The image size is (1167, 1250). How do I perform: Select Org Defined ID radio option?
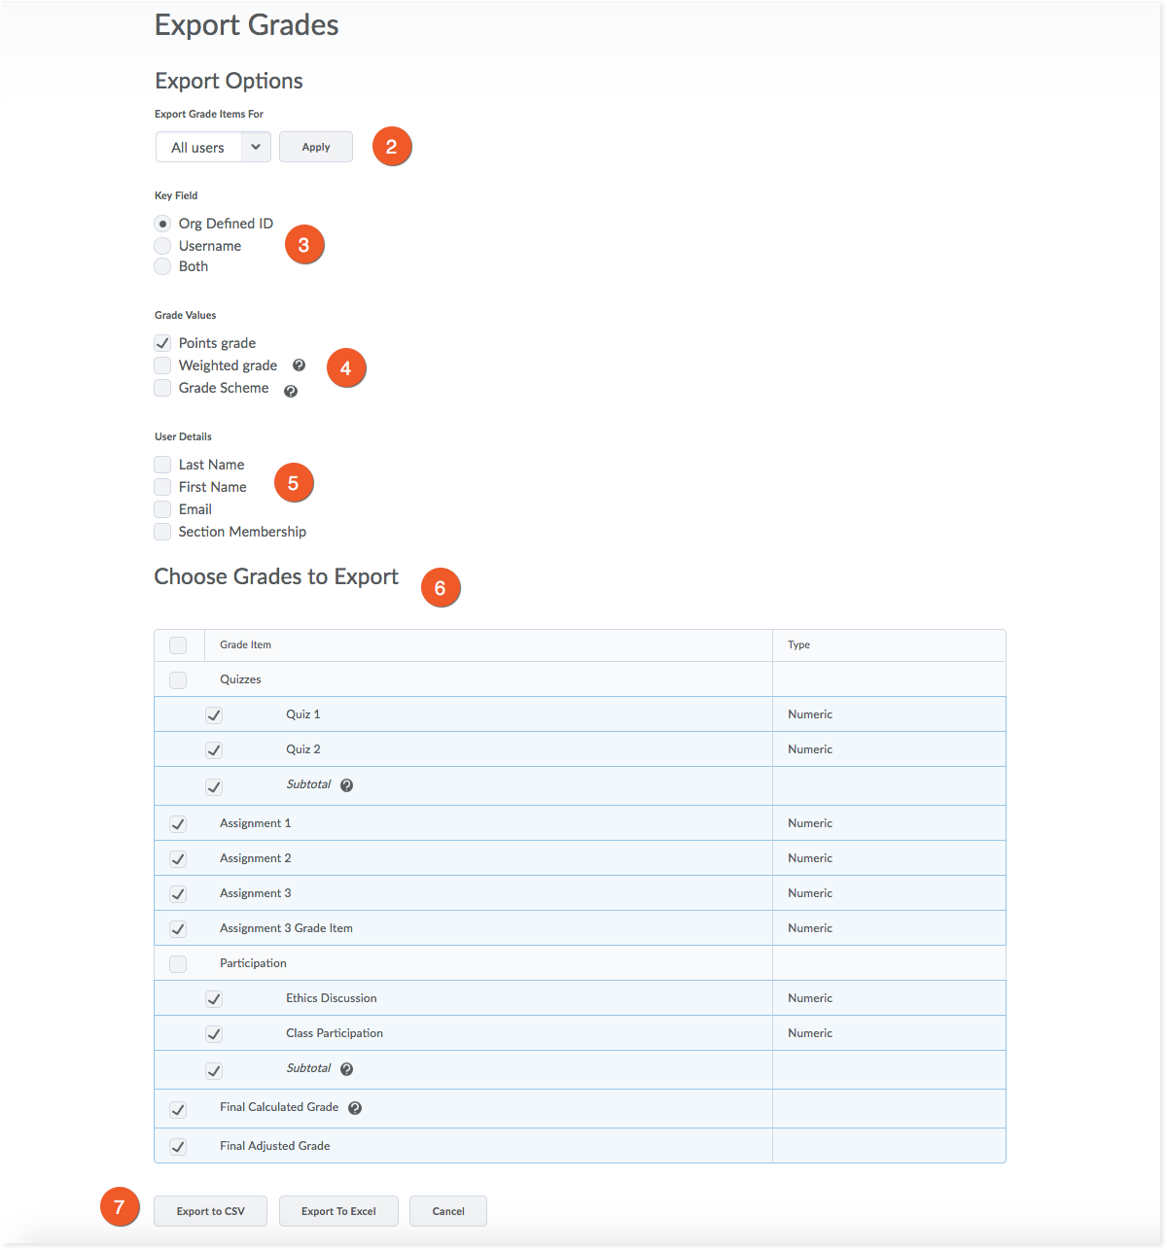(x=162, y=224)
